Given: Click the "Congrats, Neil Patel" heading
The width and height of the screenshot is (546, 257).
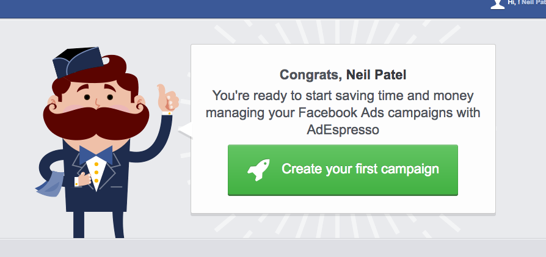Looking at the screenshot, I should click(x=343, y=75).
